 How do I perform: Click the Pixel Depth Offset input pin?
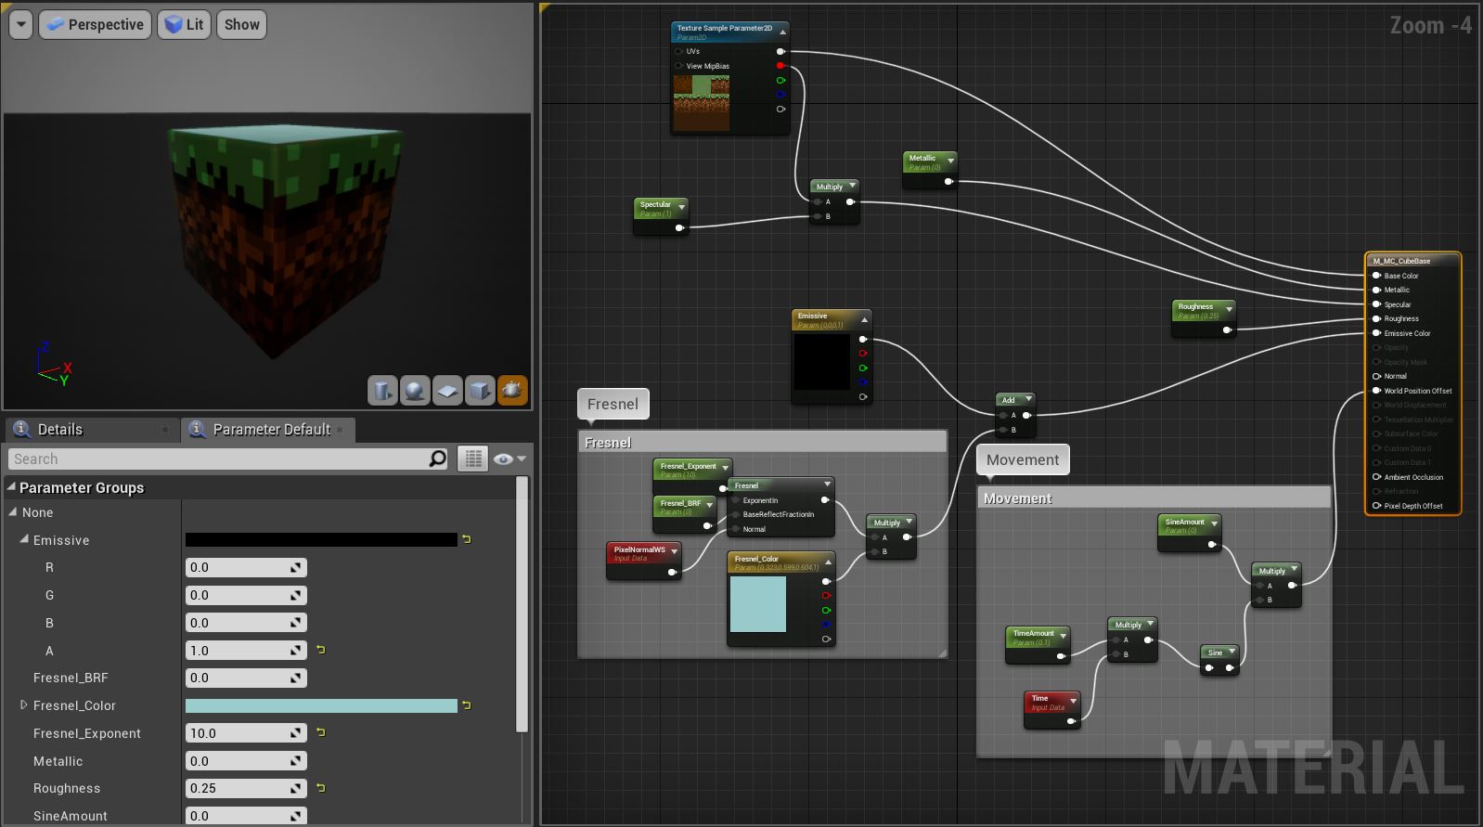(x=1376, y=506)
